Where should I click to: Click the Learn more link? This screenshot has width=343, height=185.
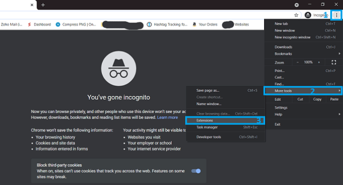point(168,118)
